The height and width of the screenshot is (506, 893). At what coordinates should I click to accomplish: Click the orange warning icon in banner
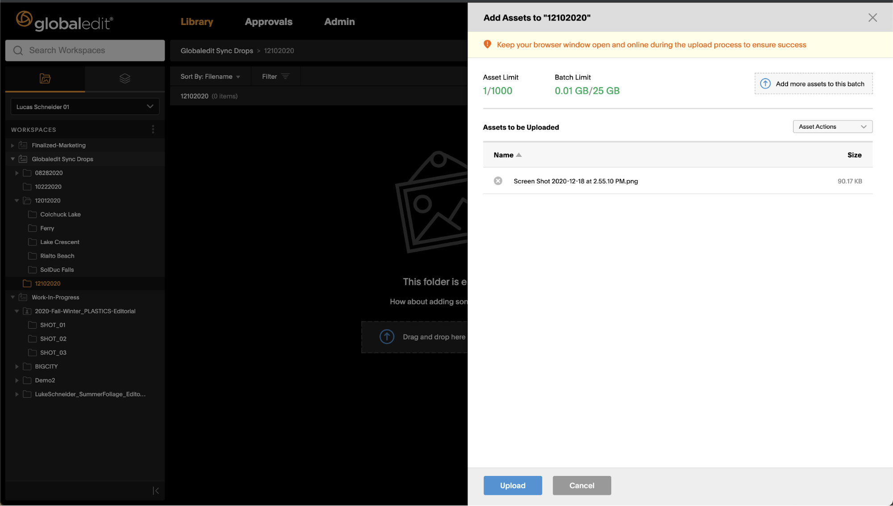click(487, 44)
